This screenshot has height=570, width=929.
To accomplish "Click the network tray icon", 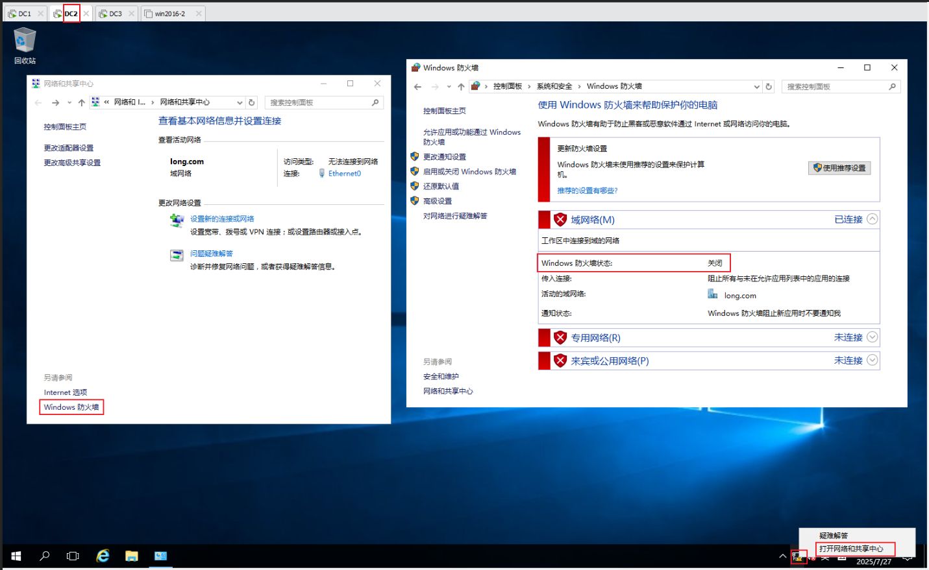I will [798, 557].
